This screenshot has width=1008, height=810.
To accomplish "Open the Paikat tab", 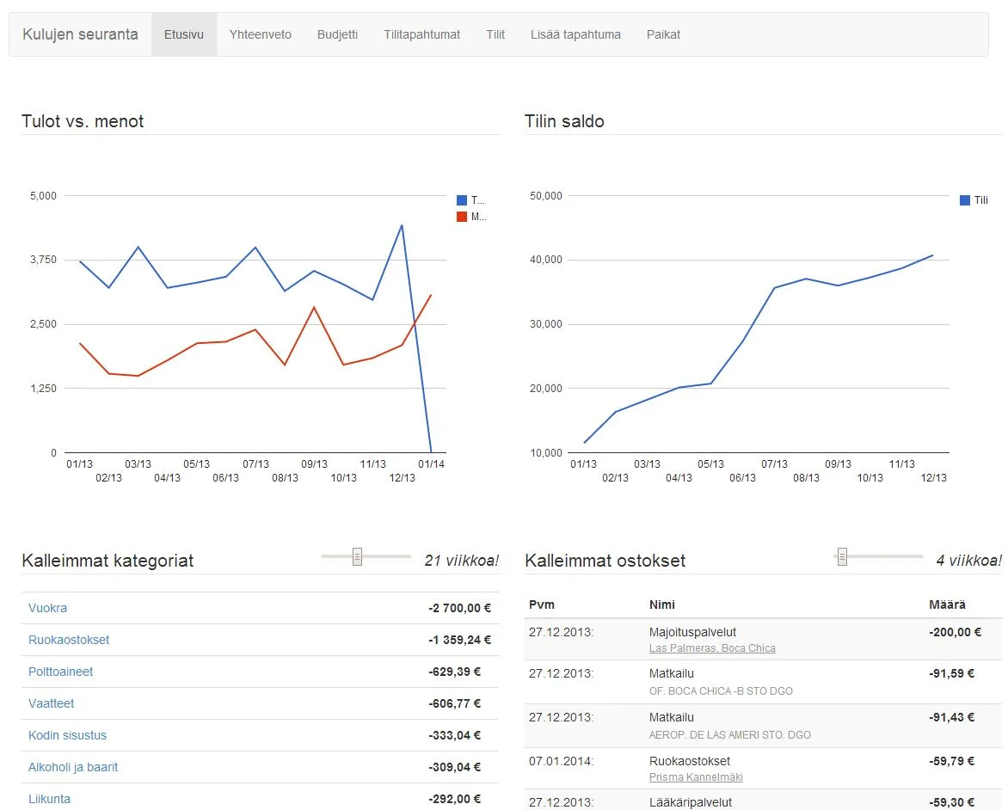I will coord(663,34).
